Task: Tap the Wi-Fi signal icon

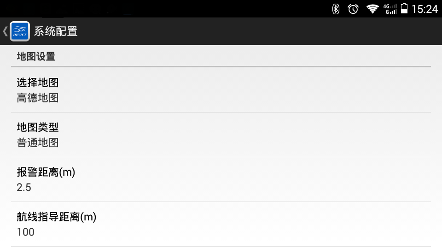Action: [x=372, y=9]
